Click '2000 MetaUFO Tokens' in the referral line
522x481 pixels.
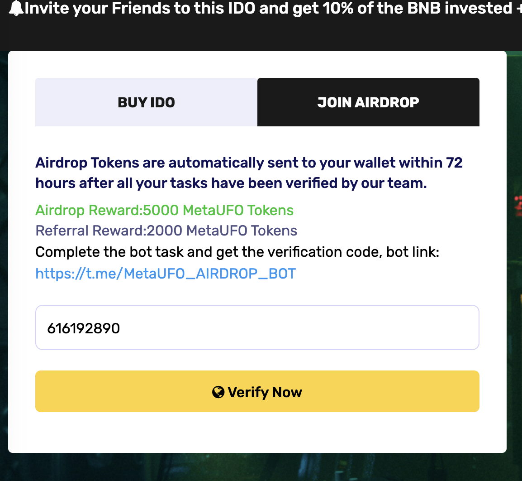[222, 231]
